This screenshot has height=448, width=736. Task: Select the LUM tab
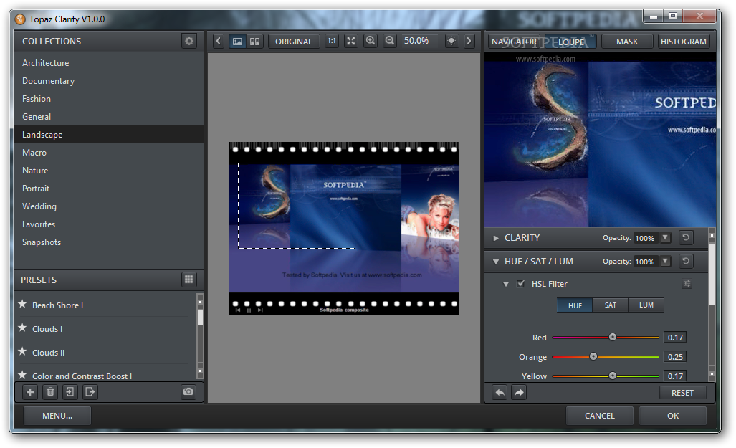646,305
